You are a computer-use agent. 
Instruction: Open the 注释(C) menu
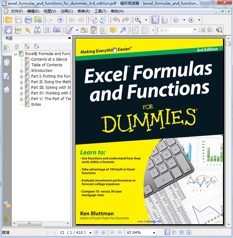(x=67, y=11)
